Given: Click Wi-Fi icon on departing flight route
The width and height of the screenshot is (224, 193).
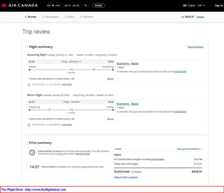Looking at the screenshot, I should (x=94, y=70).
